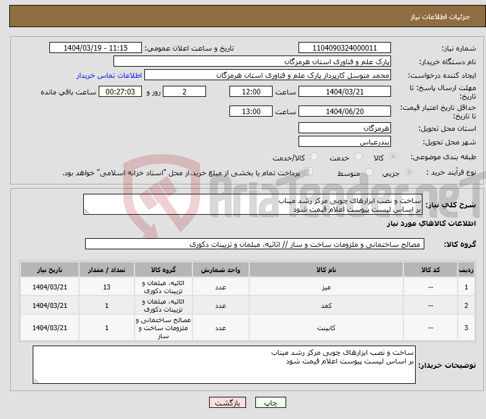Screen dimensions: 486x419
Task: Click the validity time field 13:00
Action: pyautogui.click(x=251, y=111)
